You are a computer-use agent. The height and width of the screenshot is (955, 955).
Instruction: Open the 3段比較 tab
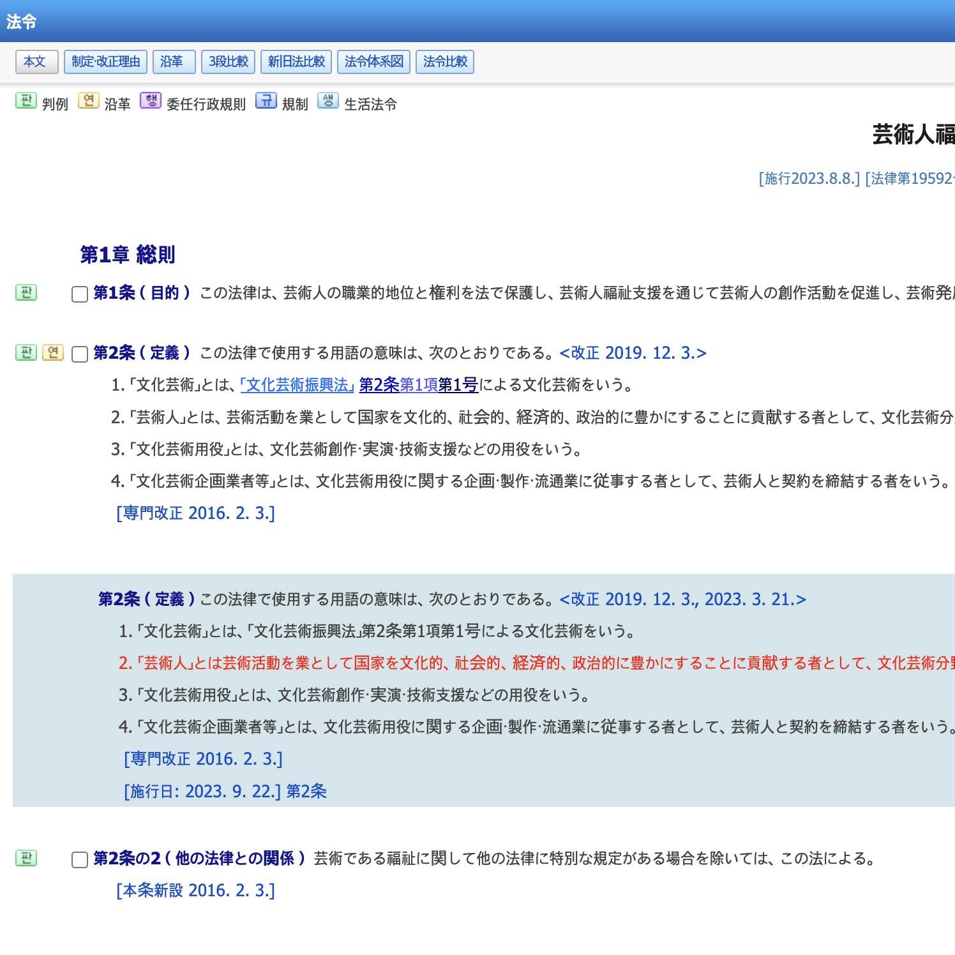[228, 62]
